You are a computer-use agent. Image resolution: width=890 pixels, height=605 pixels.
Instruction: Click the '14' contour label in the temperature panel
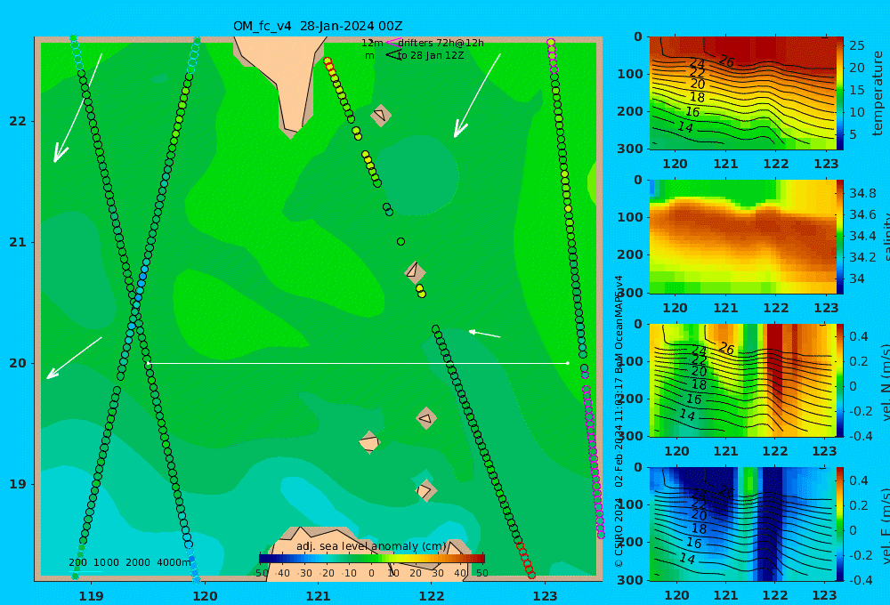point(685,127)
